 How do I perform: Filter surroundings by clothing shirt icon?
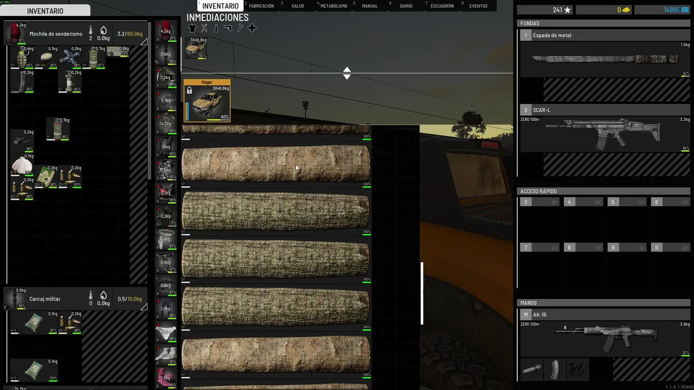[192, 28]
